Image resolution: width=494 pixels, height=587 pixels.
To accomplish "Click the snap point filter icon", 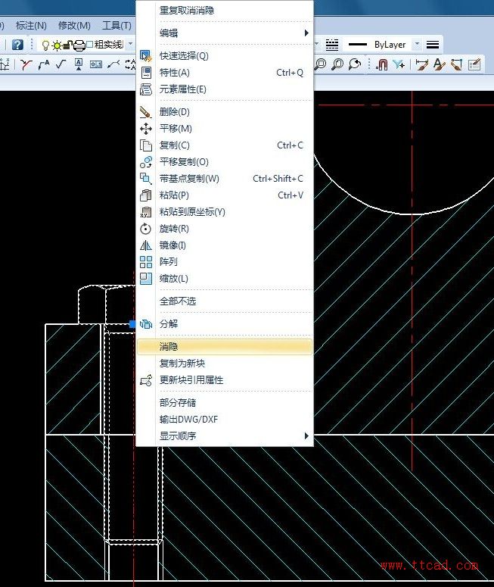I will click(x=399, y=64).
